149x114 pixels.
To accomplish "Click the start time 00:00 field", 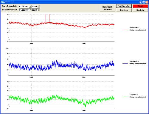I will [x=35, y=7].
